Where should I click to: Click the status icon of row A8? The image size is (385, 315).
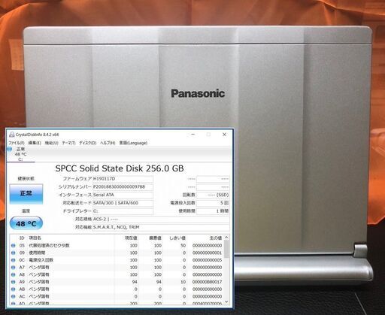point(14,274)
